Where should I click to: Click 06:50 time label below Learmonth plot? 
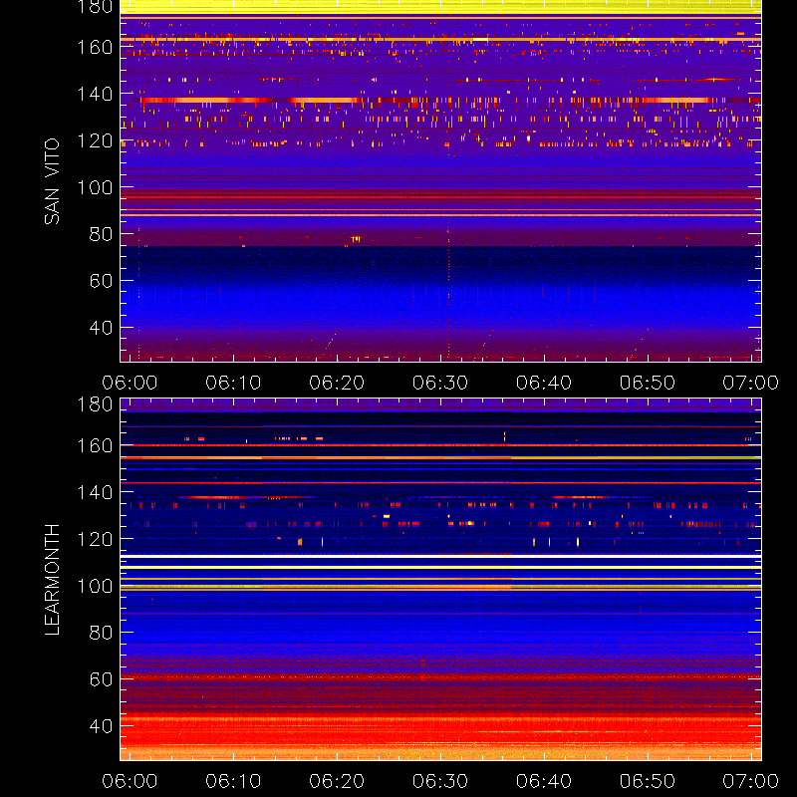pyautogui.click(x=648, y=781)
